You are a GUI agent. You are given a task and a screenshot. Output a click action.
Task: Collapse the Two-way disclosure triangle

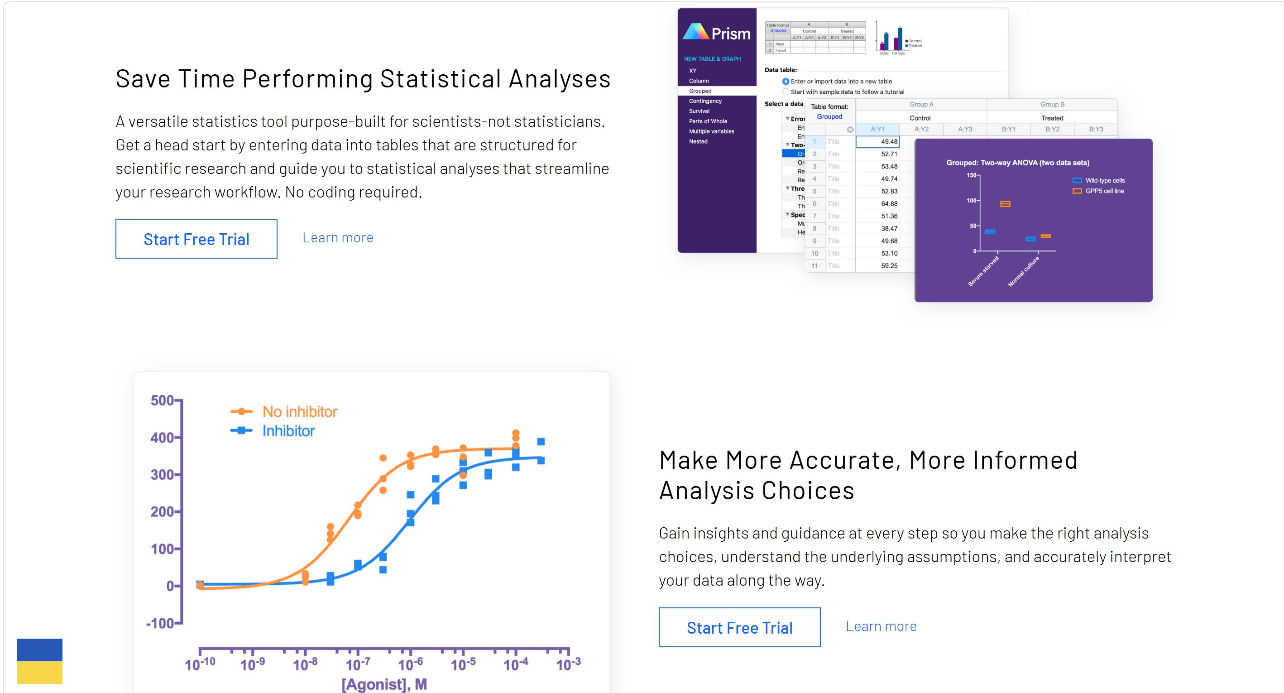(x=787, y=144)
